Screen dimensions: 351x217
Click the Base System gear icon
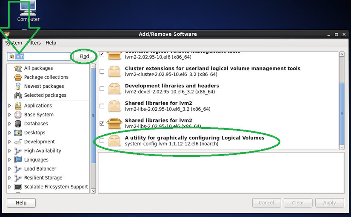(18, 115)
